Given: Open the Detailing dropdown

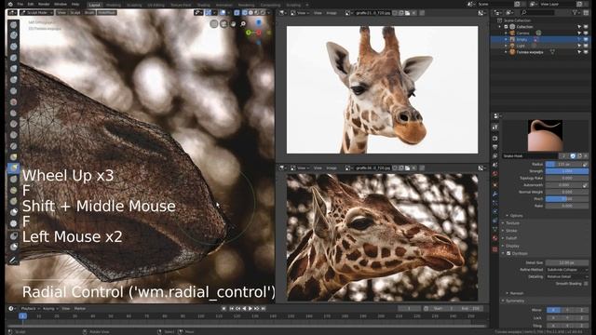Looking at the screenshot, I should click(567, 276).
